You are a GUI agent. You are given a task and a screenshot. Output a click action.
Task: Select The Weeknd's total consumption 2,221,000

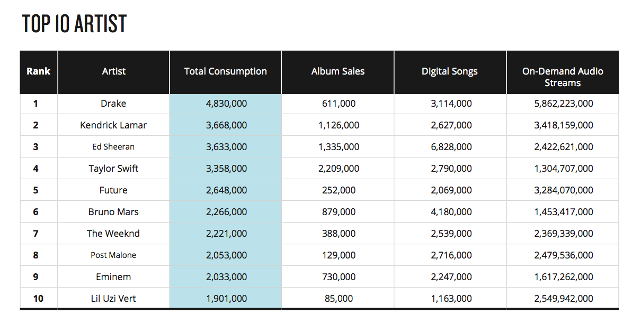(x=227, y=234)
